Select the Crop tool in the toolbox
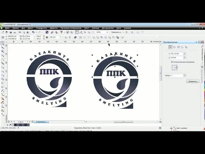 click(2, 51)
